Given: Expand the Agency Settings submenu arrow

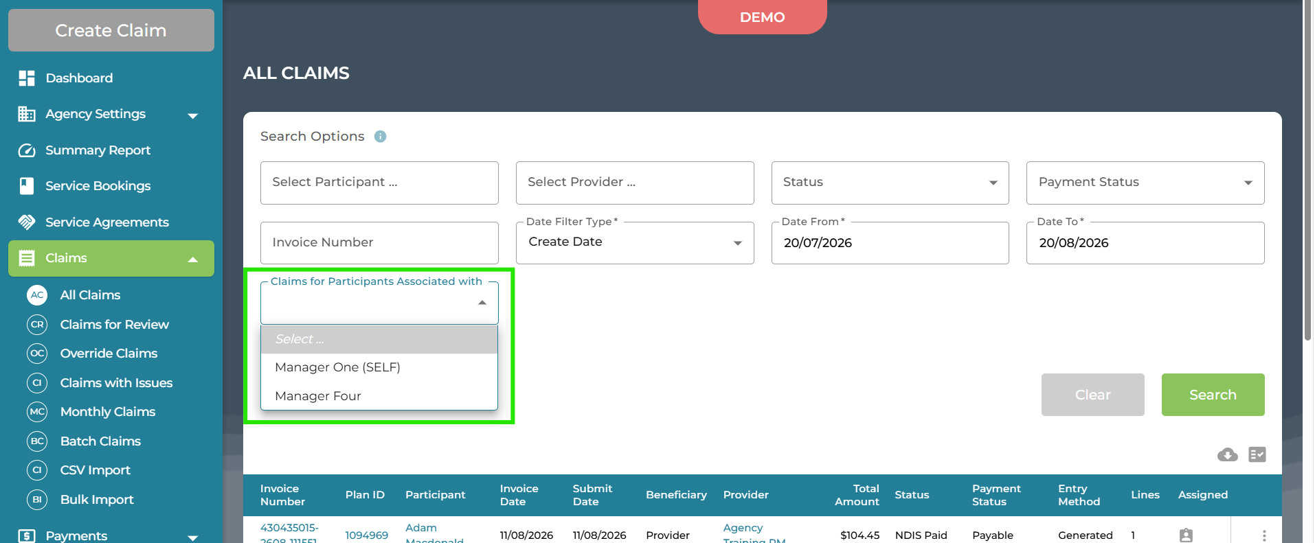Looking at the screenshot, I should pyautogui.click(x=193, y=116).
